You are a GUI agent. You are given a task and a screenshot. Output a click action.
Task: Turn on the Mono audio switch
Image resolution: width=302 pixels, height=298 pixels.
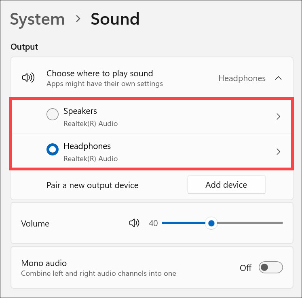270,268
